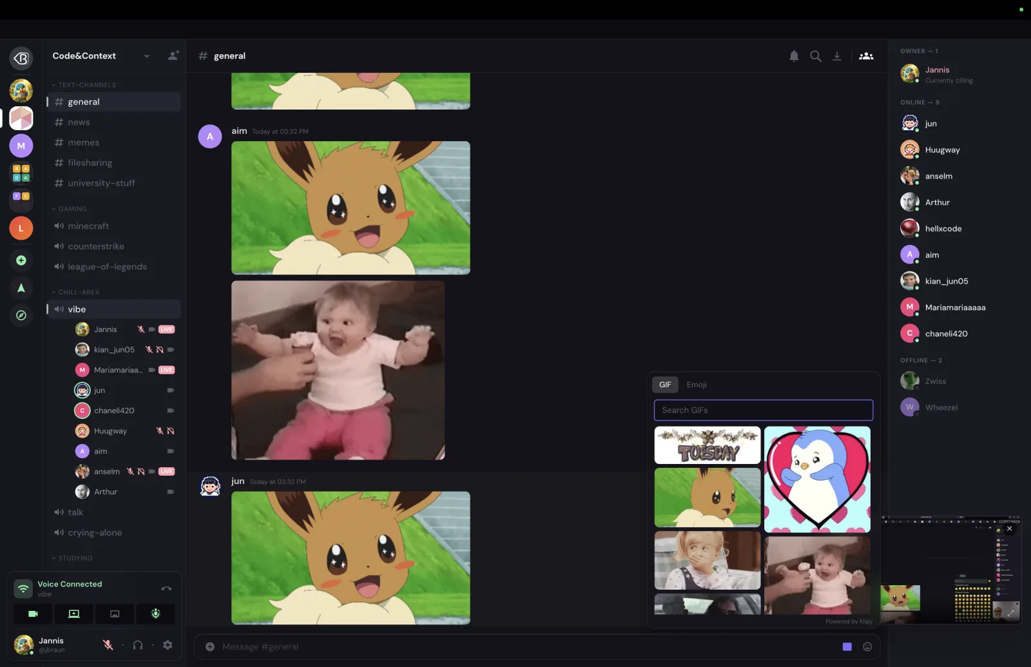Click the LIVE badge next to anselm
The width and height of the screenshot is (1031, 667).
pos(167,472)
